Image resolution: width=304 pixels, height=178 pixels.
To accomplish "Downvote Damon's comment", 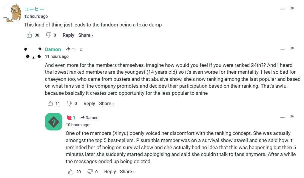I will click(x=69, y=103).
